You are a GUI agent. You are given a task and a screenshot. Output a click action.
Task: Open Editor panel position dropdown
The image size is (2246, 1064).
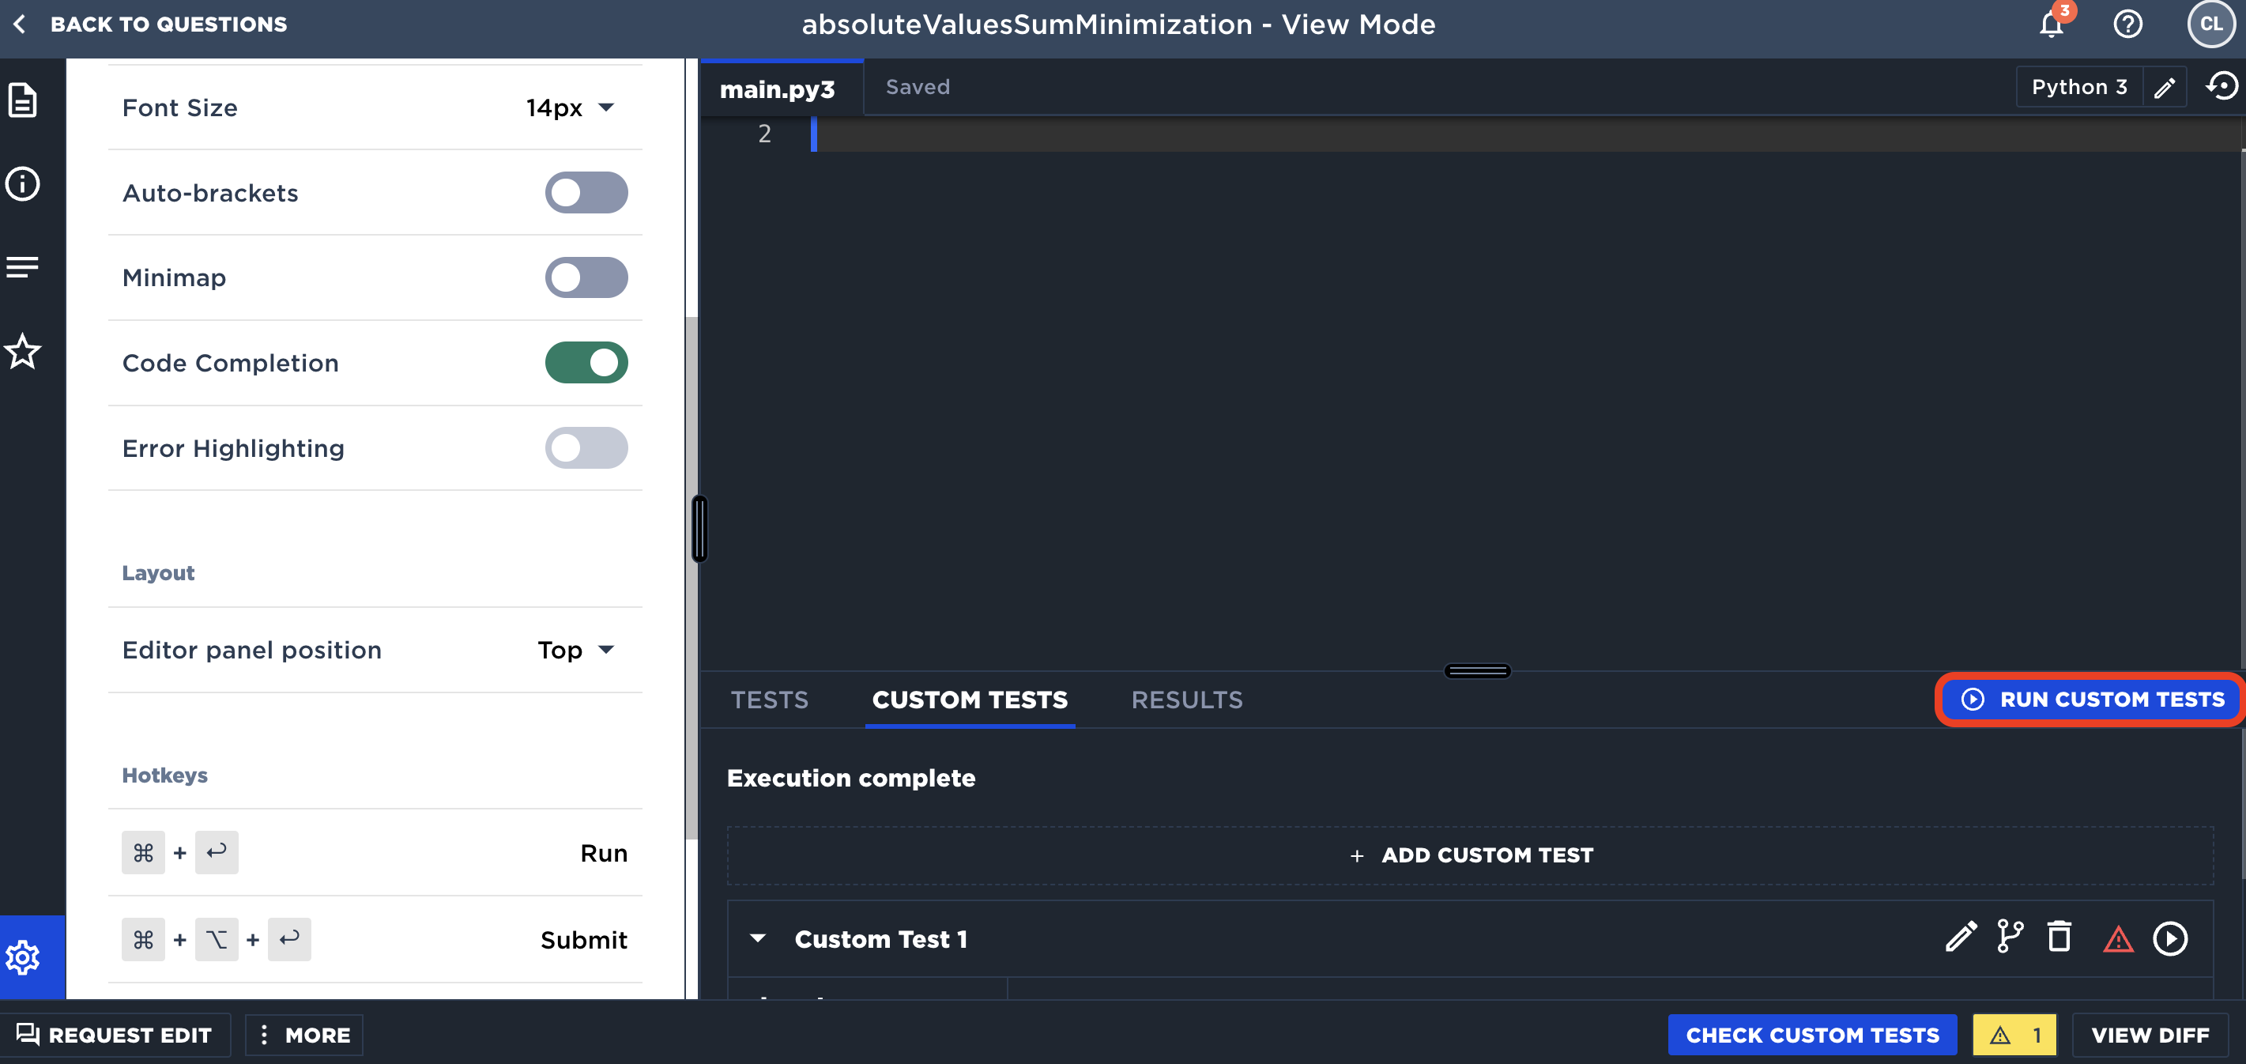[575, 650]
